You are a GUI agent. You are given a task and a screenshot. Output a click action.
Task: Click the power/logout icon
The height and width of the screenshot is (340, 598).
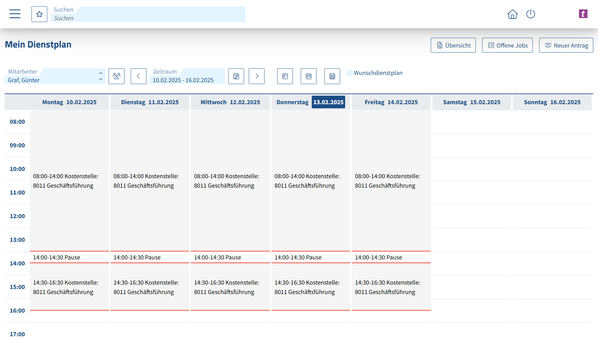point(530,14)
